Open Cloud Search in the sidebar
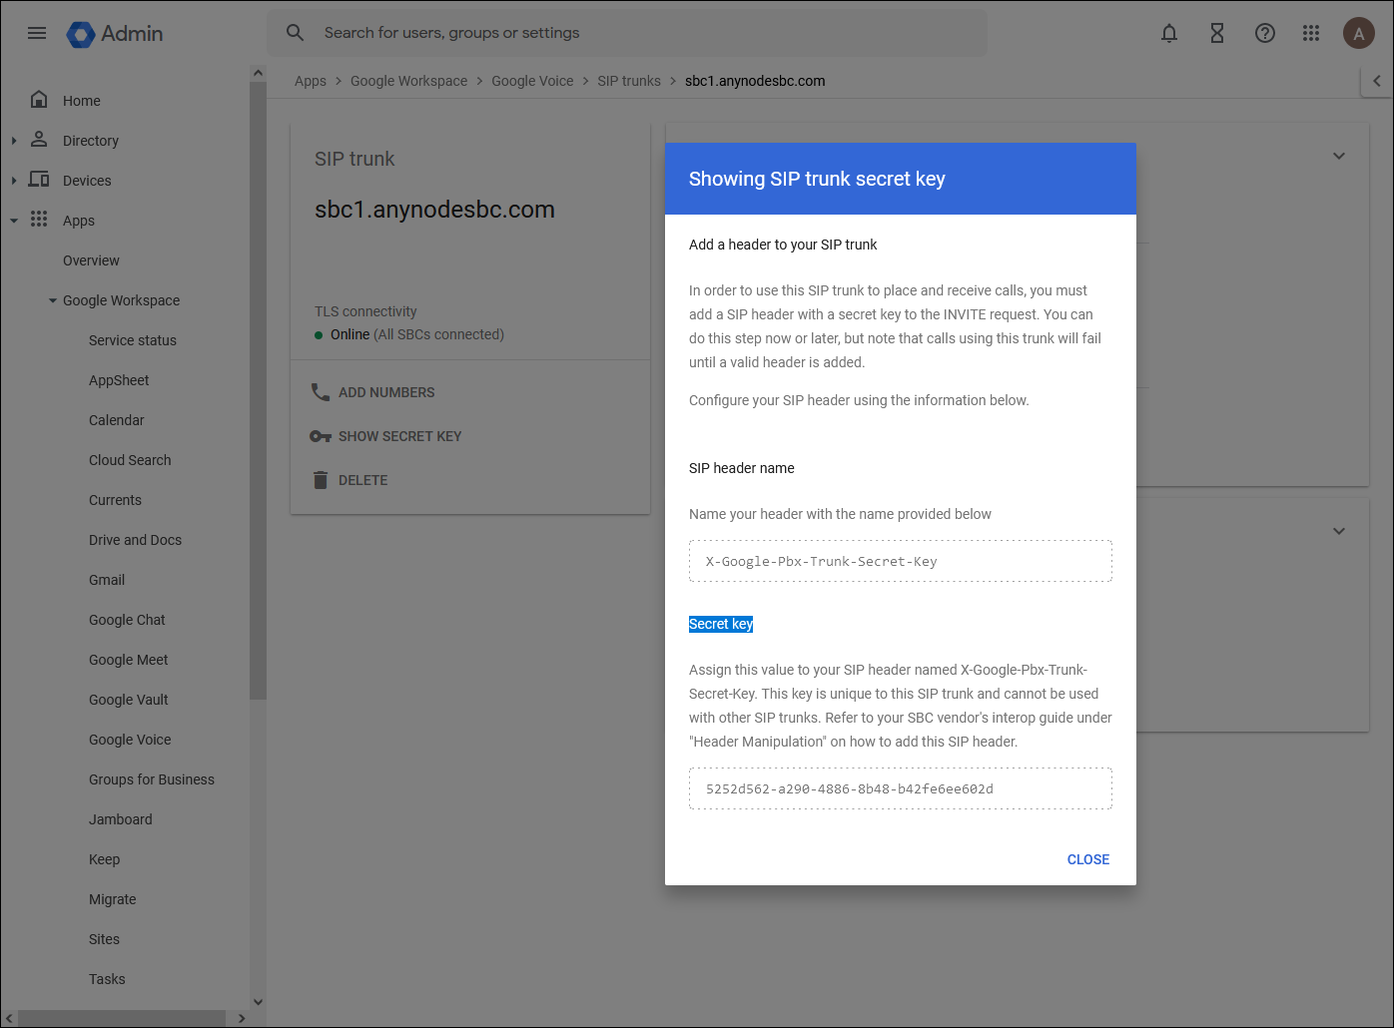The width and height of the screenshot is (1394, 1028). pyautogui.click(x=130, y=460)
